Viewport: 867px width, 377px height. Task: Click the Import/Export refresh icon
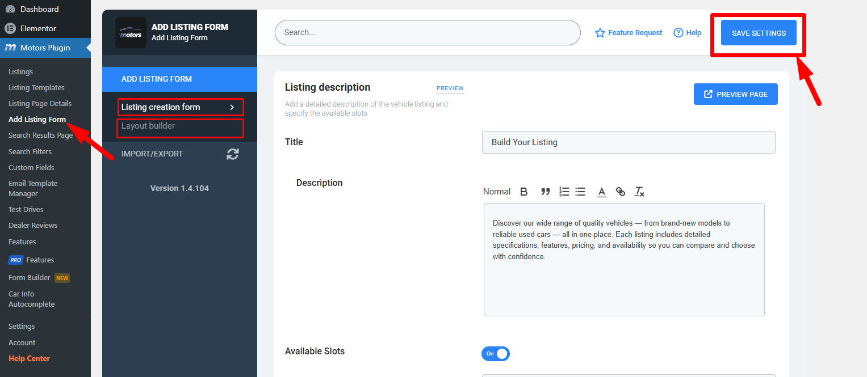pos(233,154)
